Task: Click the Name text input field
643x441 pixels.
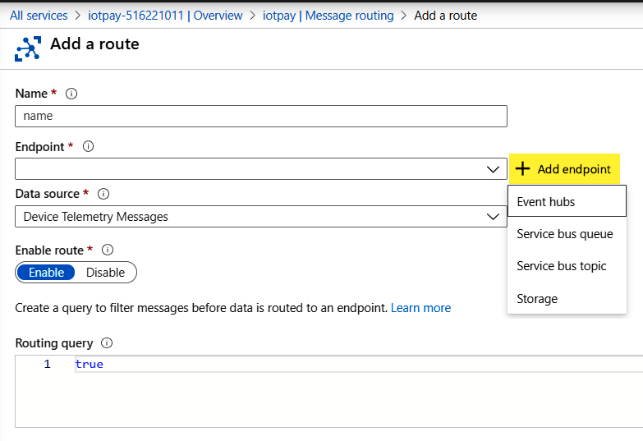Action: [x=261, y=116]
